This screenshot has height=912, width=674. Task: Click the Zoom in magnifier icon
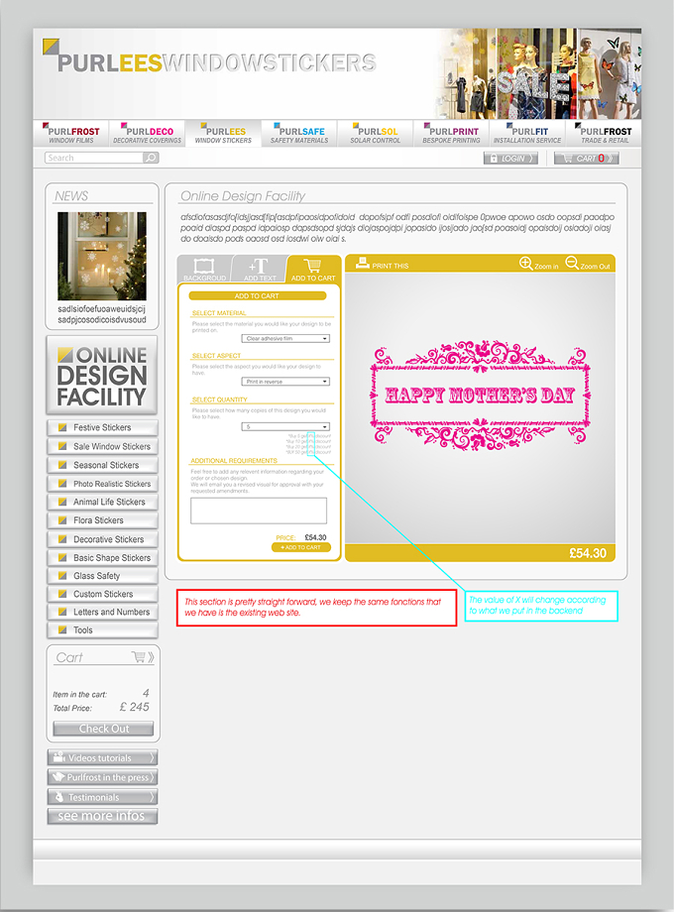(x=525, y=263)
